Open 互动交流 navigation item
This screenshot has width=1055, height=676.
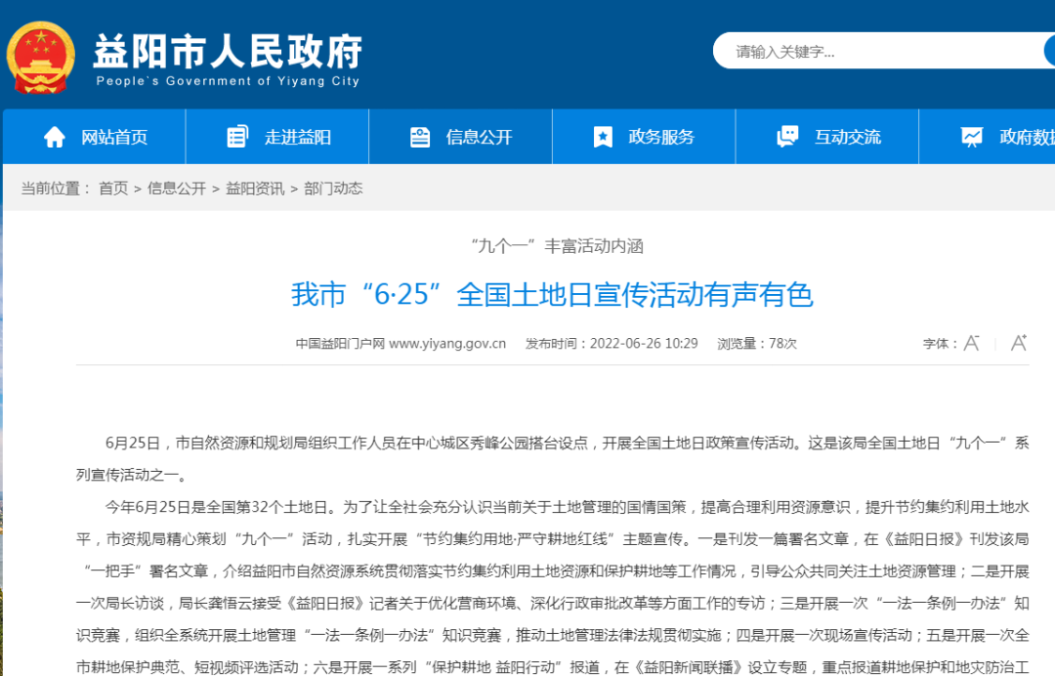click(848, 138)
